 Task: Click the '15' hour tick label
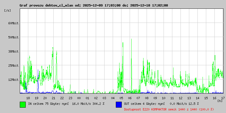206,98
